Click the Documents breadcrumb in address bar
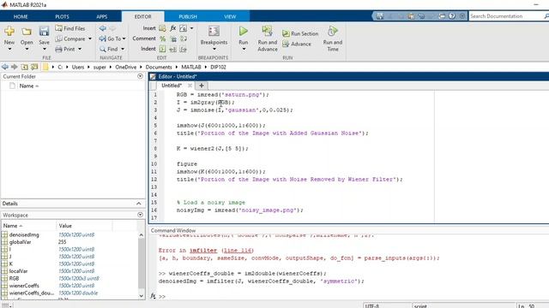 [159, 67]
